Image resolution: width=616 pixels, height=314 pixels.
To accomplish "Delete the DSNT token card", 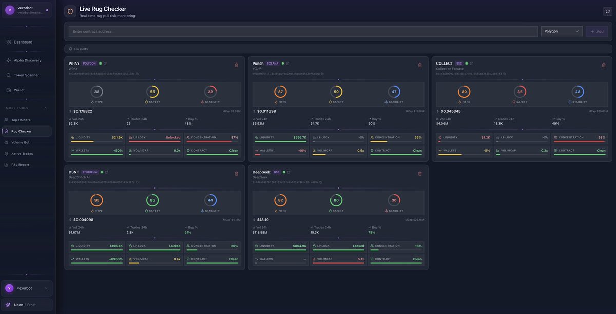I will coord(236,174).
